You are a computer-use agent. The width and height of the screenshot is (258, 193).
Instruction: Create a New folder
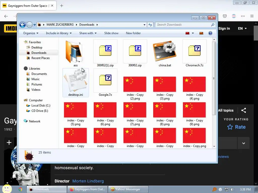coord(133,33)
